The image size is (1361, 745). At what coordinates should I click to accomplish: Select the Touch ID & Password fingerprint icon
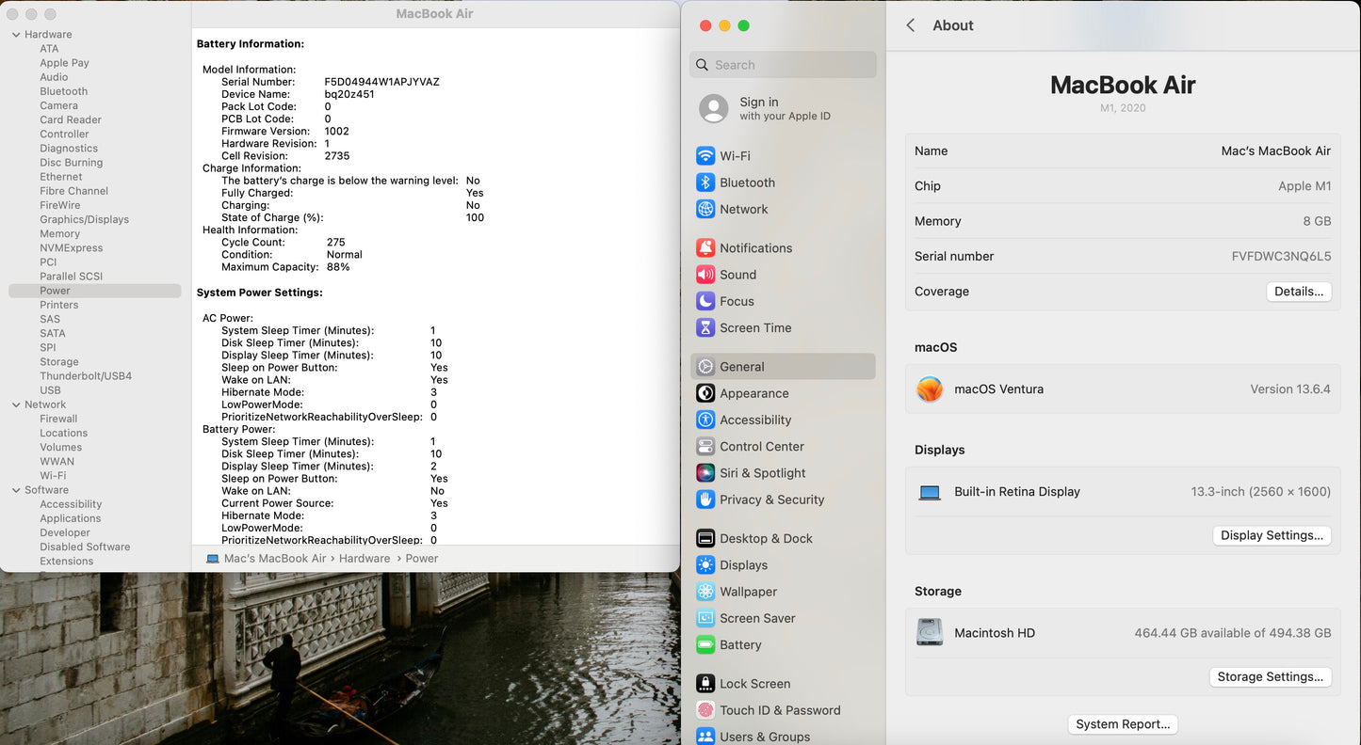coord(705,710)
